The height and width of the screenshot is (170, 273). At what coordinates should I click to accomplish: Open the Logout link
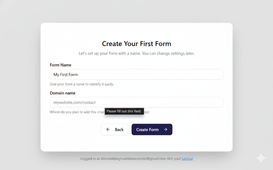[187, 159]
